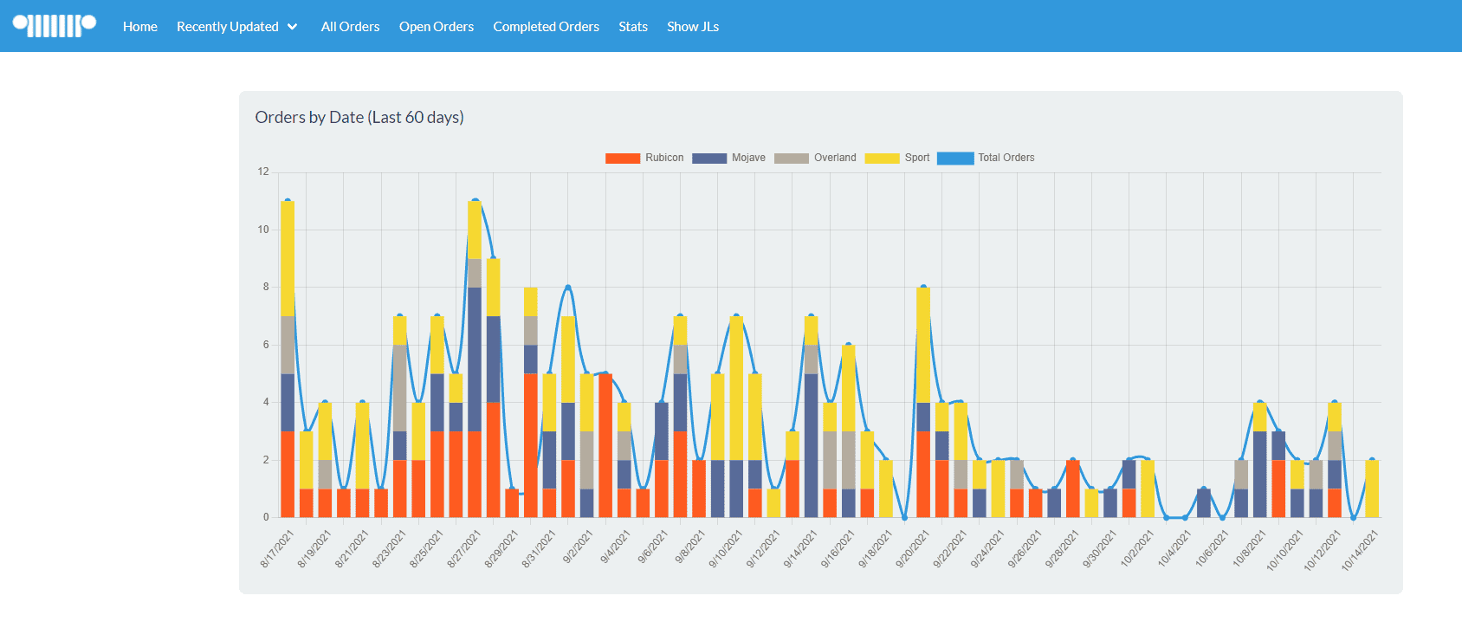The width and height of the screenshot is (1462, 641).
Task: Toggle the Sport legend color swatch
Action: (x=883, y=159)
